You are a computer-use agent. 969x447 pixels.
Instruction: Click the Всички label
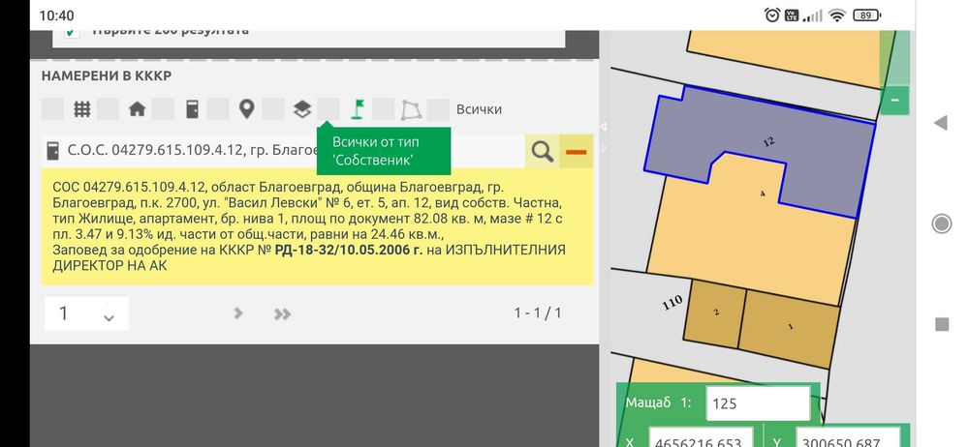[479, 109]
